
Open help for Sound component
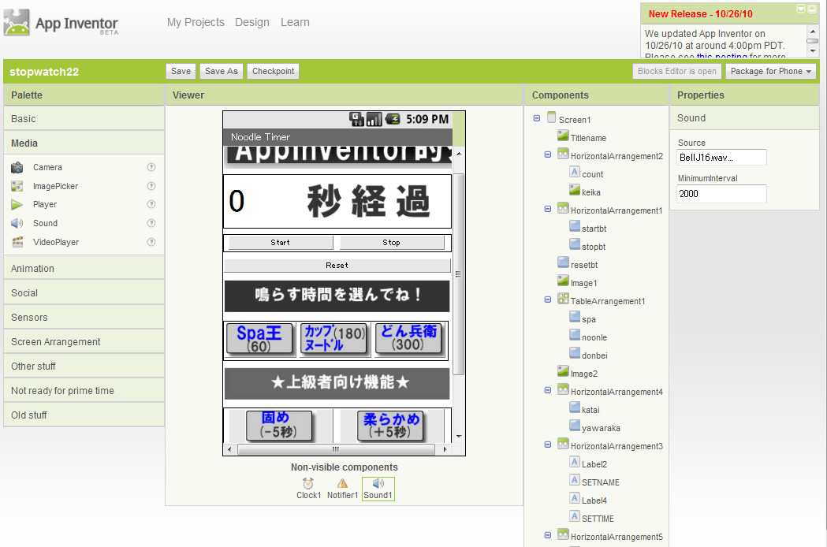151,223
